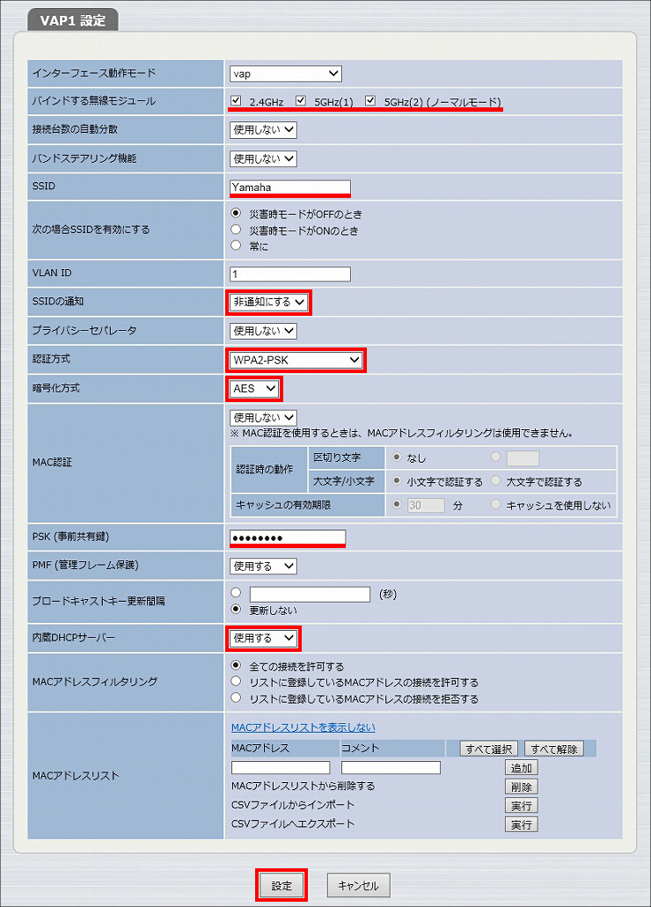Screen dimensions: 651x907
Task: Open the 暗号化方式 AES dropdown
Action: (x=254, y=389)
